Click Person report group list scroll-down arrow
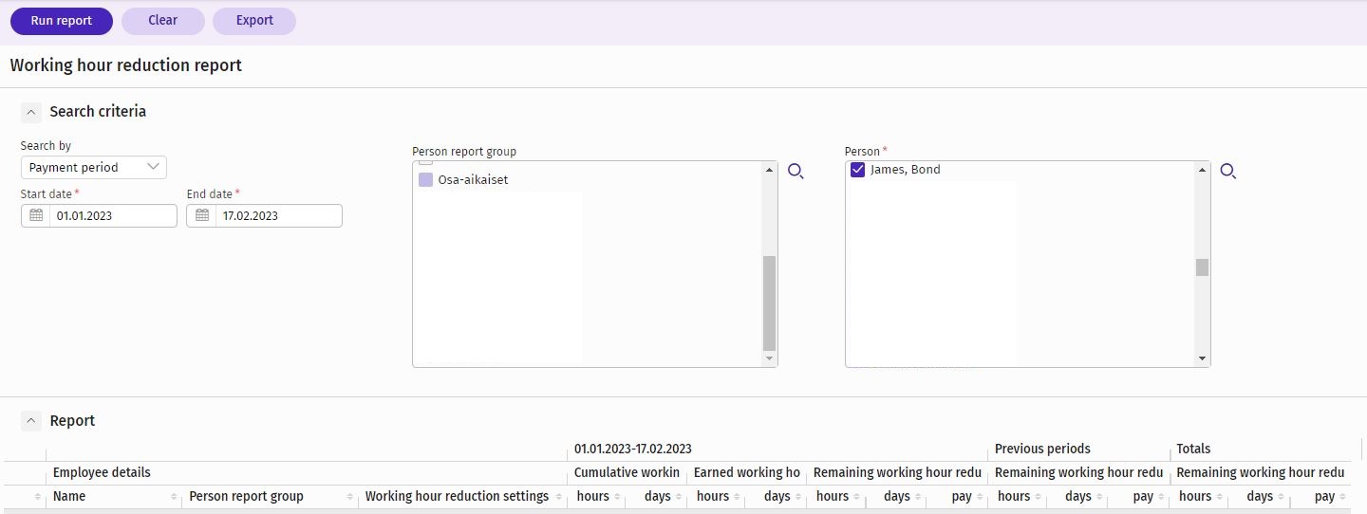The height and width of the screenshot is (514, 1367). click(769, 359)
